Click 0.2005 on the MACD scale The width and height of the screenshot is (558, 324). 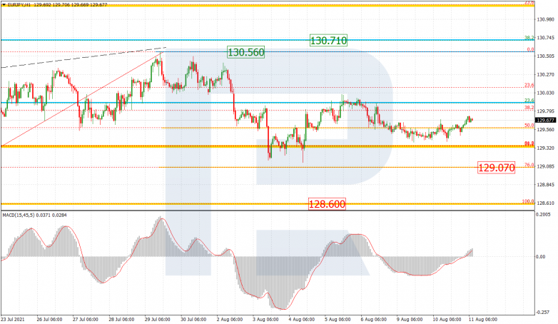point(543,214)
